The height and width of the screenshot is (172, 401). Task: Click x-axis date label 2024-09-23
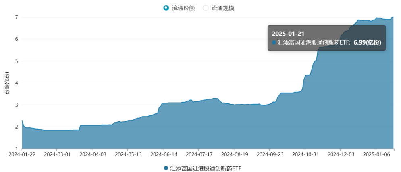pos(269,154)
